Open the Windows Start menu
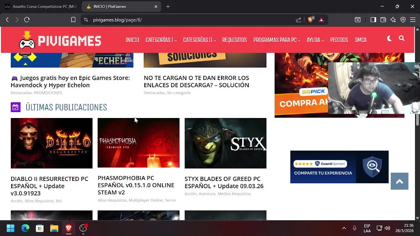This screenshot has height=236, width=420. pyautogui.click(x=10, y=228)
